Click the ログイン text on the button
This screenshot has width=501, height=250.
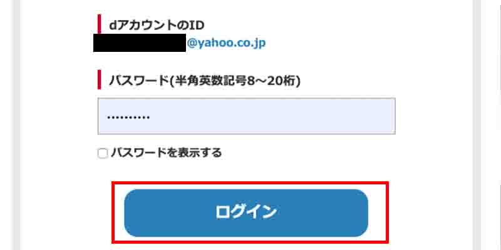(x=245, y=212)
